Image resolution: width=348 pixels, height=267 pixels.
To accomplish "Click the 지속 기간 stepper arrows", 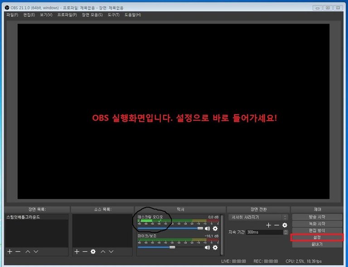I will (285, 232).
